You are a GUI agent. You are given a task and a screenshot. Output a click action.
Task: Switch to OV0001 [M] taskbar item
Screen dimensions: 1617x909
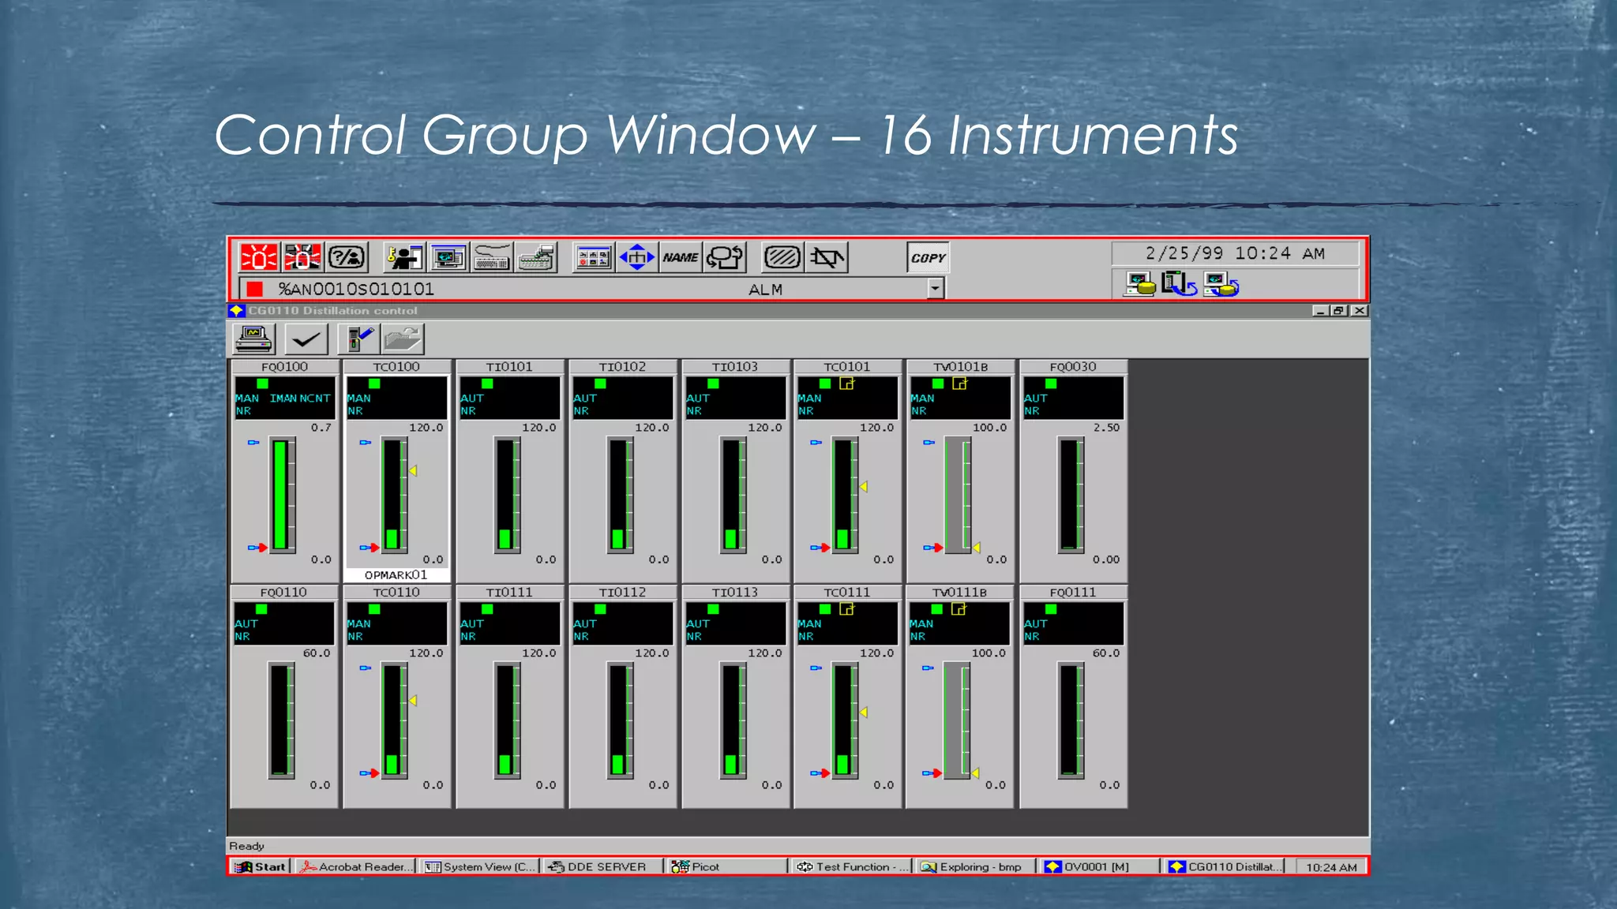1100,866
